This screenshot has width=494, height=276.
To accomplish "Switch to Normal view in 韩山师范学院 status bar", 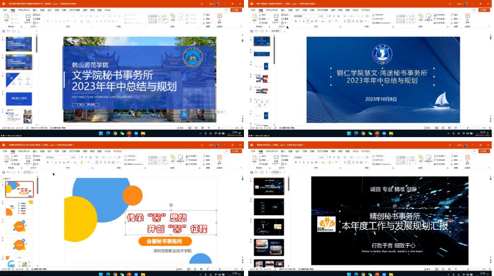I will pos(190,128).
